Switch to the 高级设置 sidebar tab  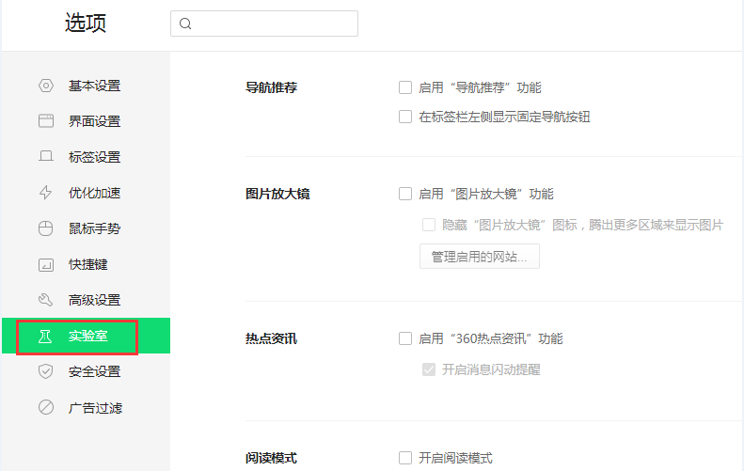94,300
